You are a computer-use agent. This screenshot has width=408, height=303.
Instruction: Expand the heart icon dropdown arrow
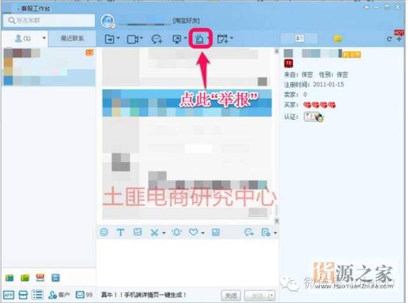[x=203, y=233]
